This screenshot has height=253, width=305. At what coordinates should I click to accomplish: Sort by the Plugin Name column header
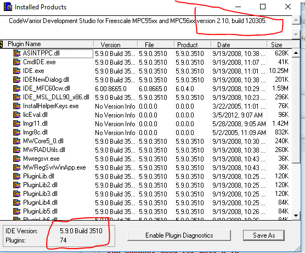[x=48, y=44]
